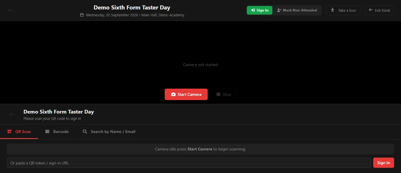Image resolution: width=401 pixels, height=173 pixels.
Task: Click the green Sign In mode button
Action: (260, 10)
